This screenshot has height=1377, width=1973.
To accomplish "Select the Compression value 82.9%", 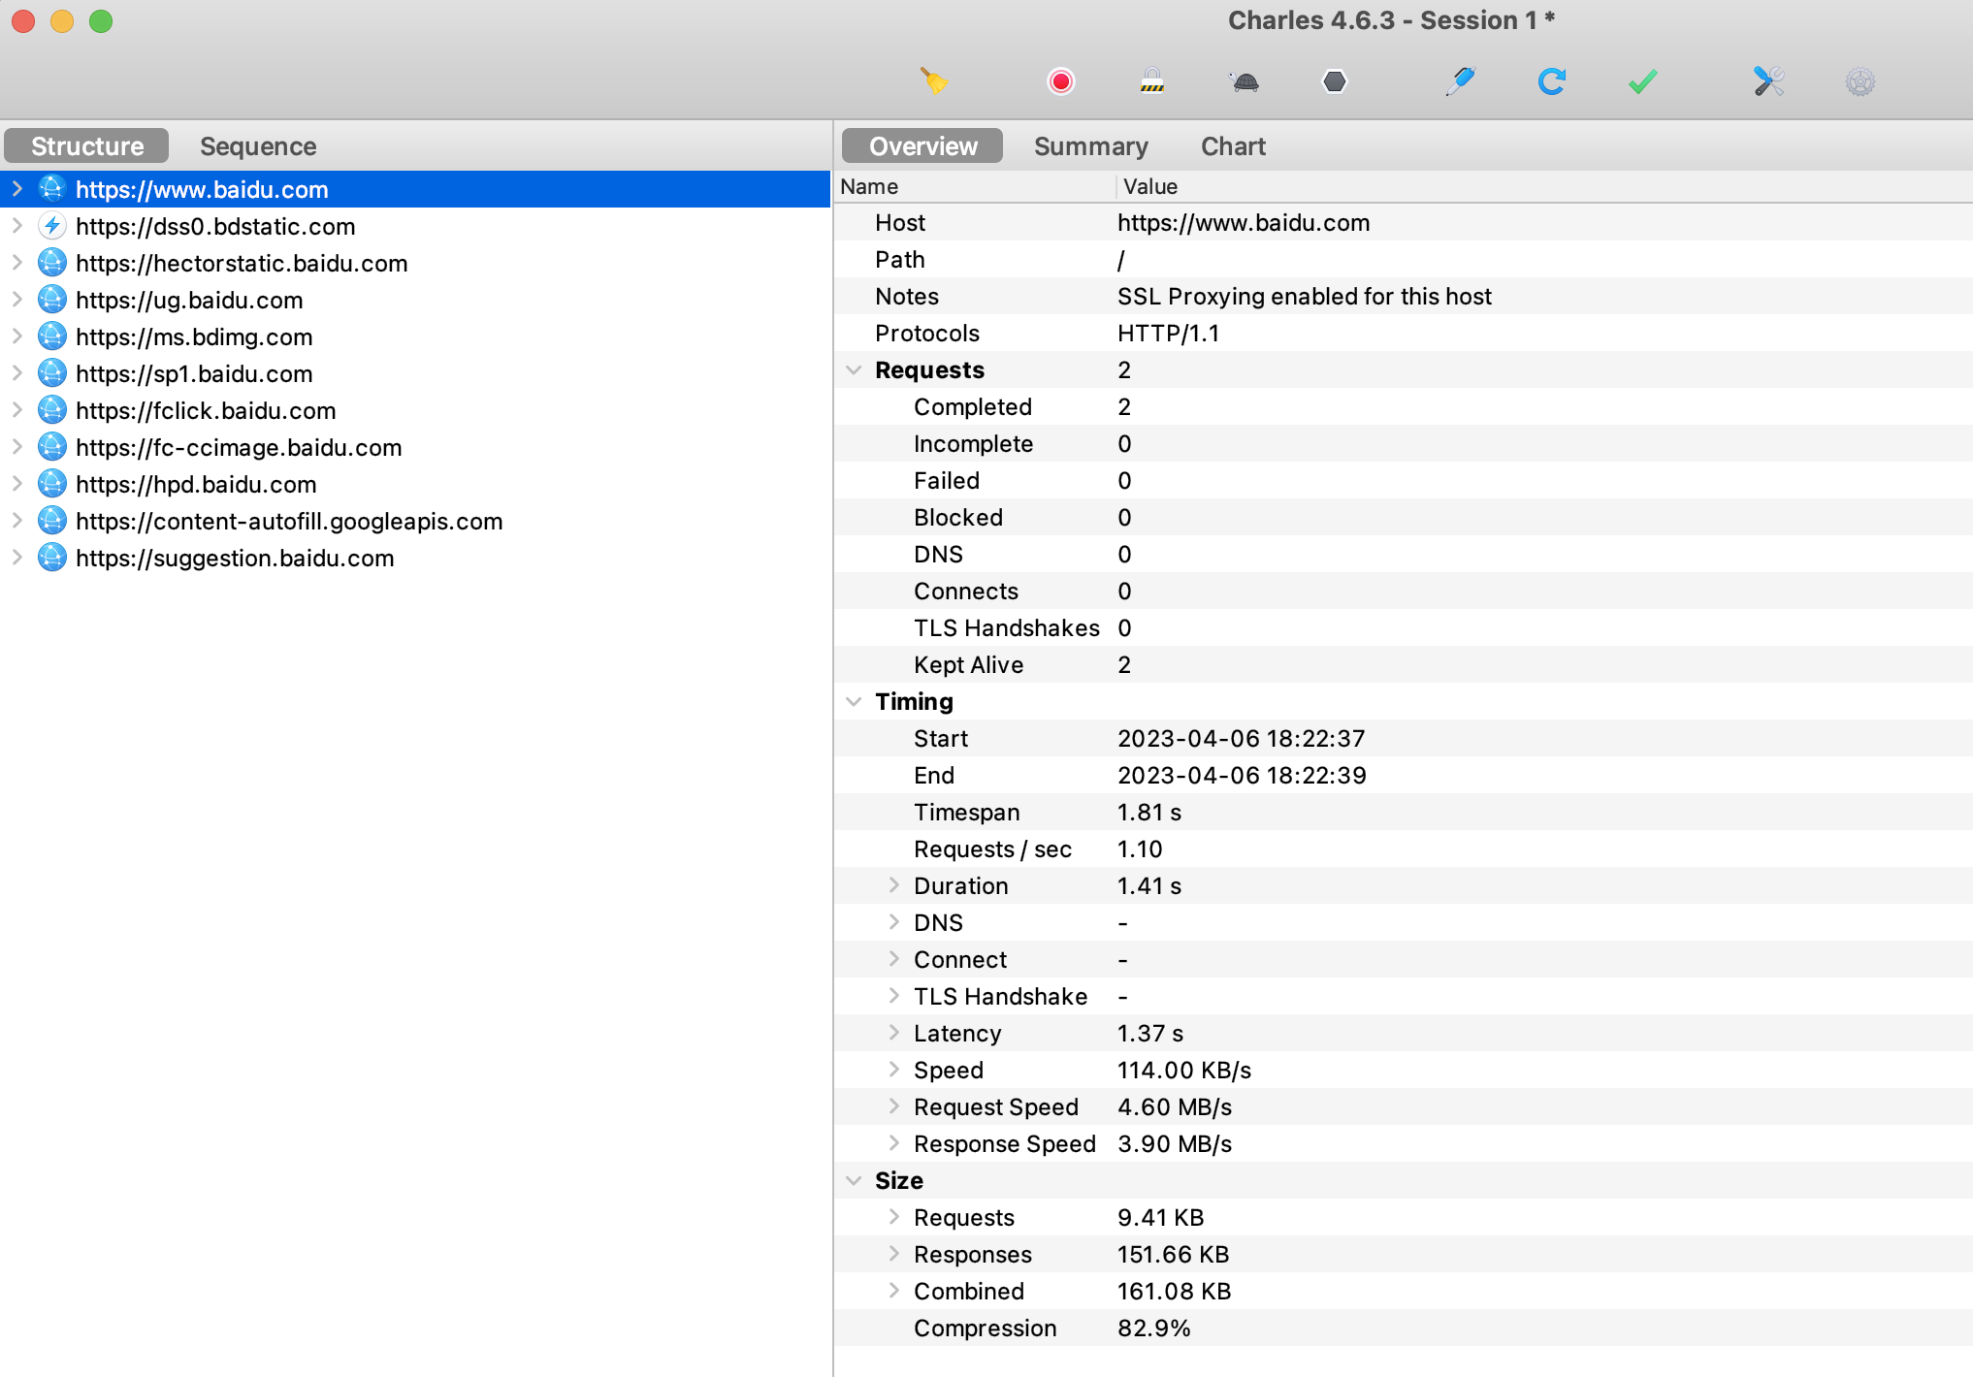I will tap(1153, 1328).
